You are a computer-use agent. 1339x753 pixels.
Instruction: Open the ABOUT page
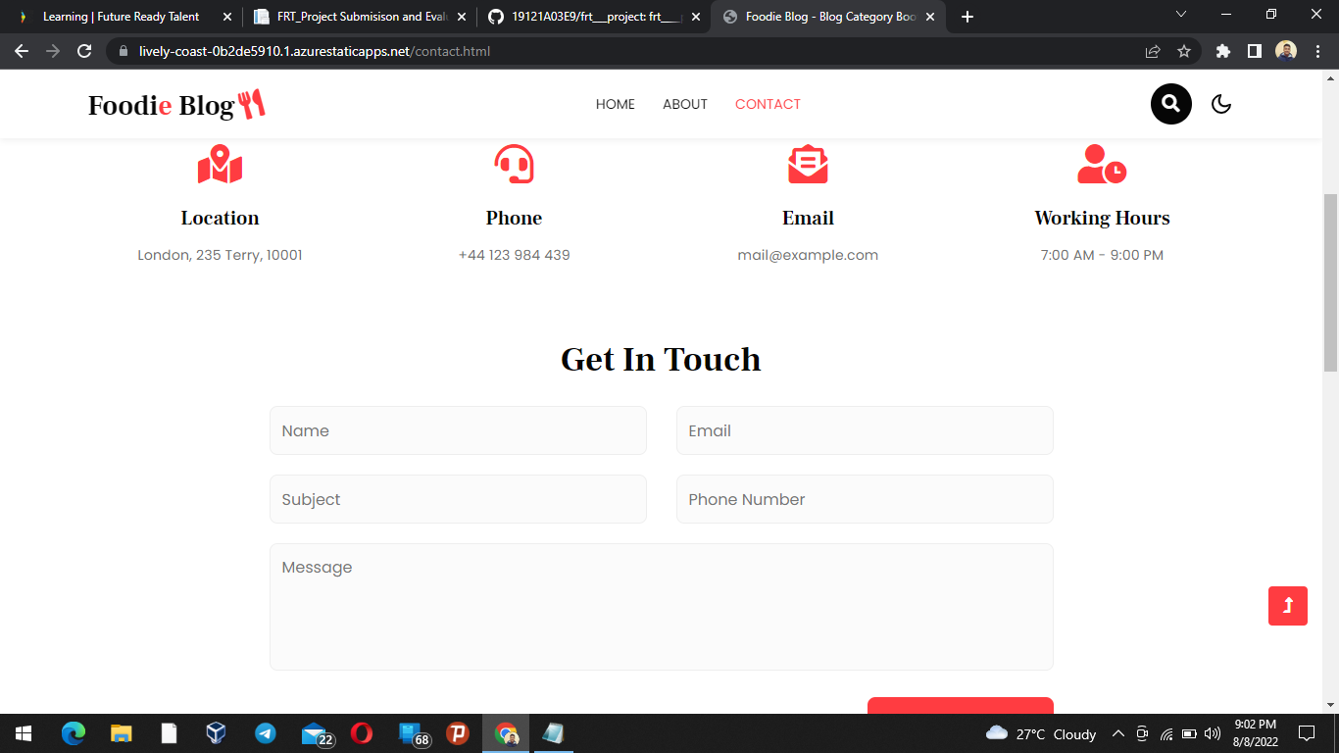[684, 104]
